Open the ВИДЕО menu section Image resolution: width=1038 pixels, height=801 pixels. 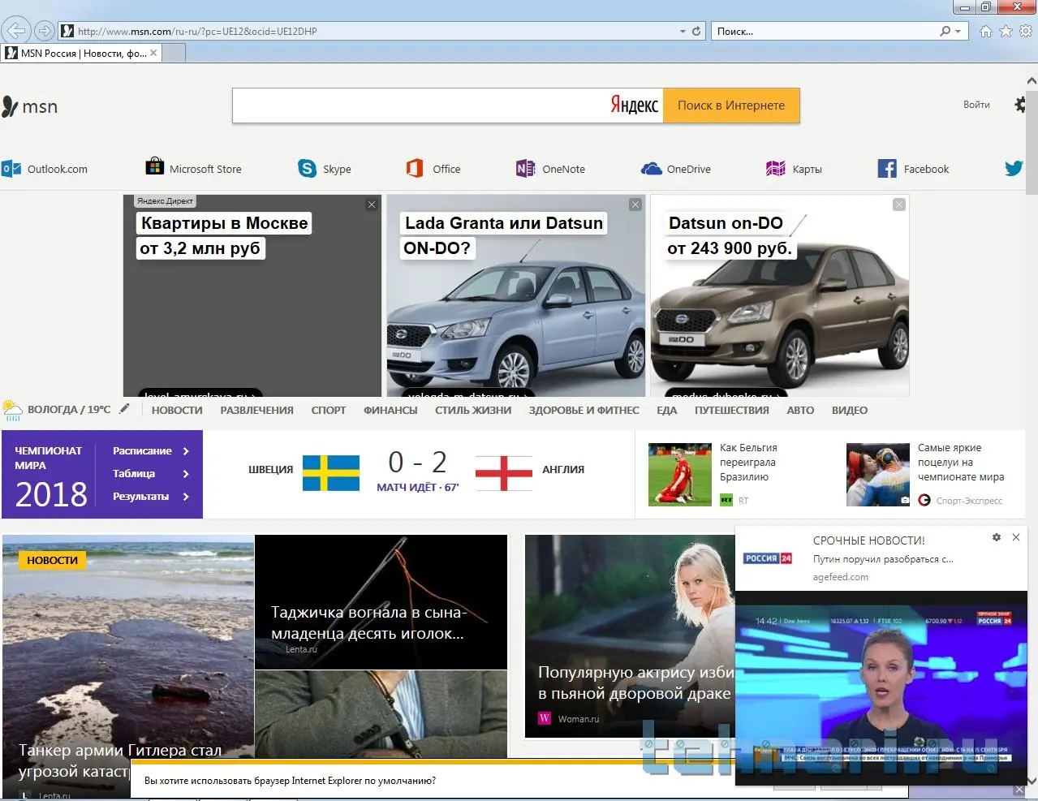850,410
